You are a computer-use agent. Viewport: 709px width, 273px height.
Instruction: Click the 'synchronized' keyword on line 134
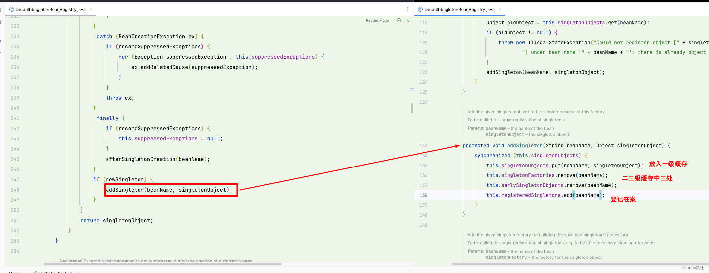pyautogui.click(x=492, y=156)
